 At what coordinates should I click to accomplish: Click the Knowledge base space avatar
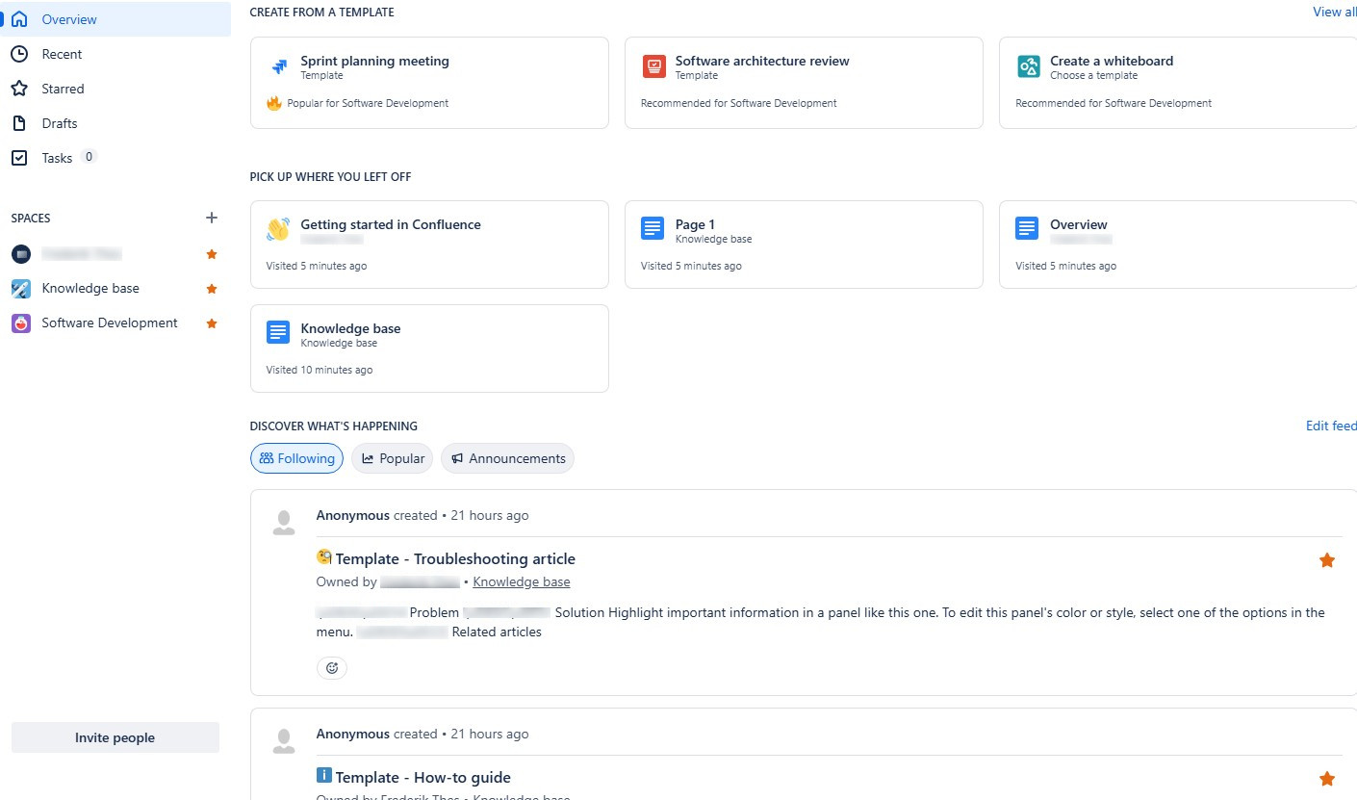20,288
